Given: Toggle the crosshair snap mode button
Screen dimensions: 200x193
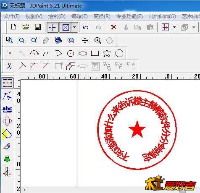Looking at the screenshot, I should (53, 27).
